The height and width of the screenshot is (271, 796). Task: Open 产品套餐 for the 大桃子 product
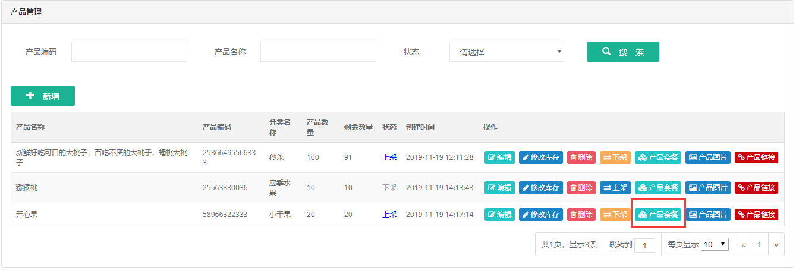point(658,157)
